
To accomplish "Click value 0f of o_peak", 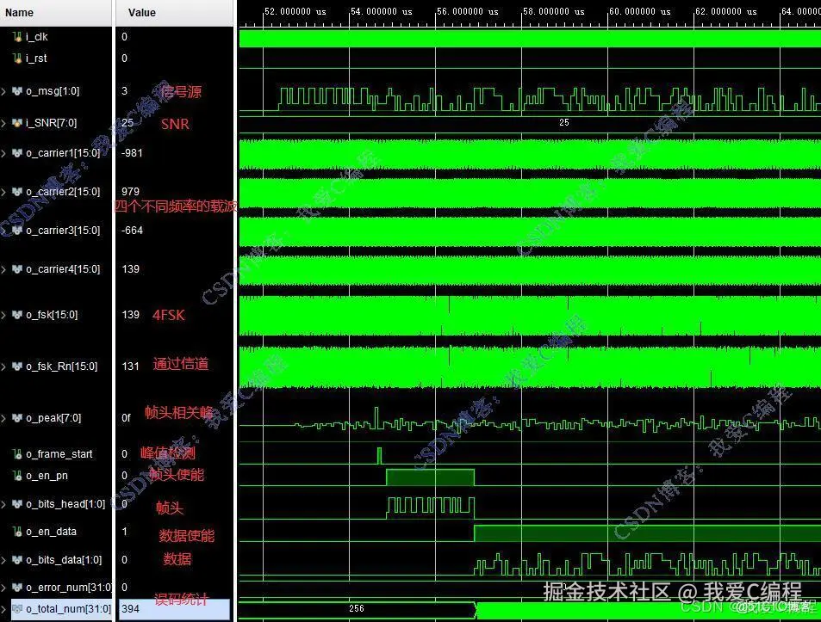I will pos(126,418).
